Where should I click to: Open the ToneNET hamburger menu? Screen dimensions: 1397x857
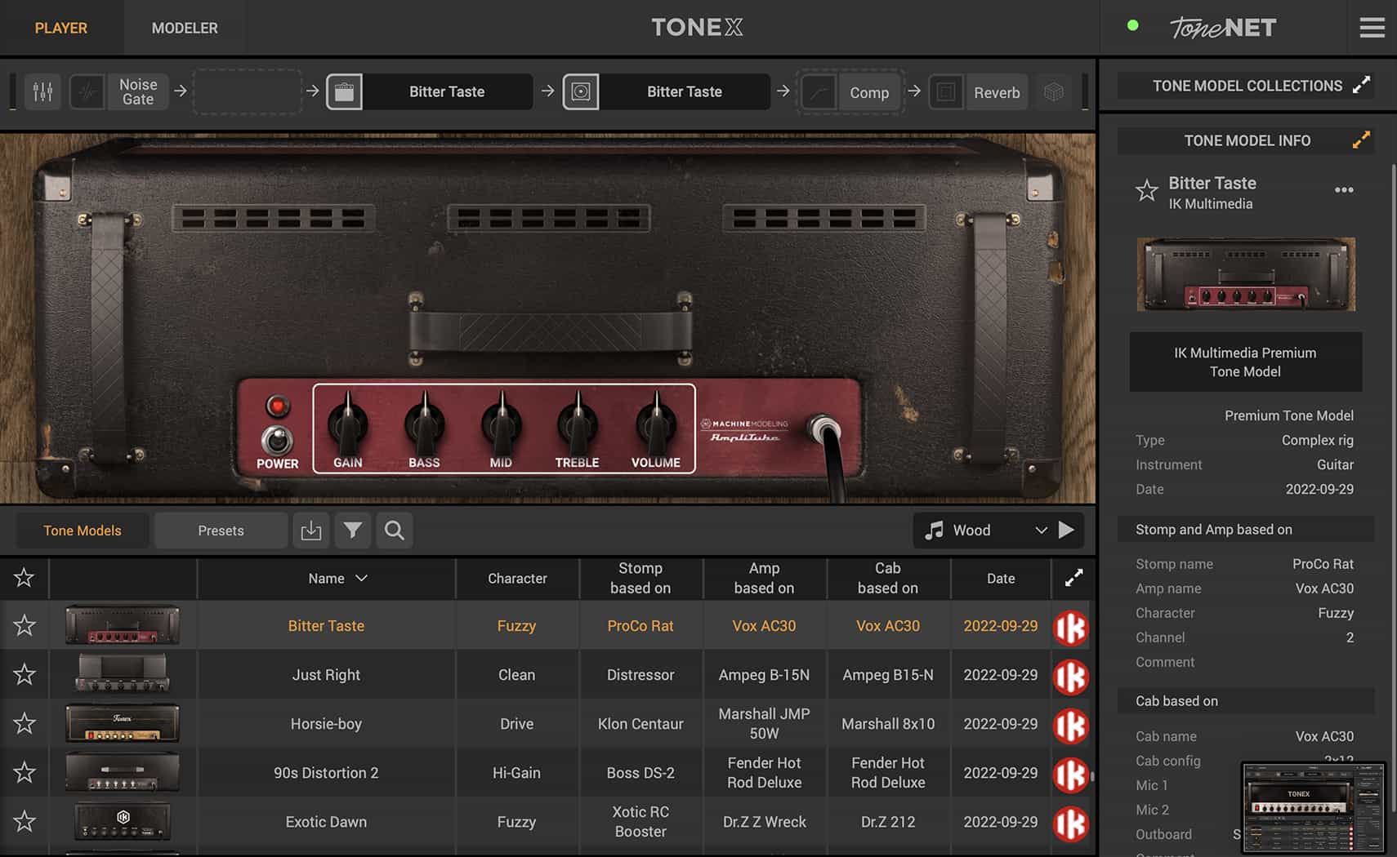[x=1372, y=27]
